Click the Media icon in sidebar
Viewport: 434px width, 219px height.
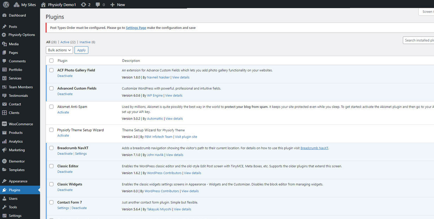[4, 44]
